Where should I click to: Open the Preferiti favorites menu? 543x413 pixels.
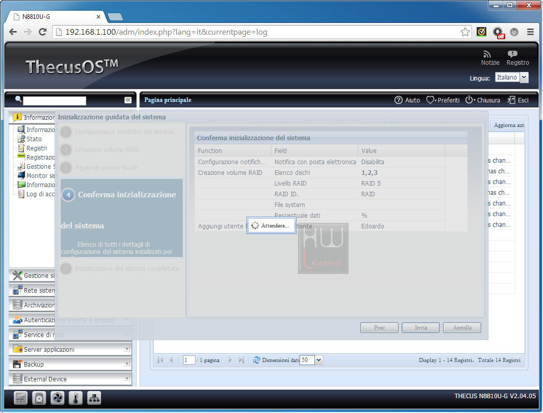(x=443, y=100)
